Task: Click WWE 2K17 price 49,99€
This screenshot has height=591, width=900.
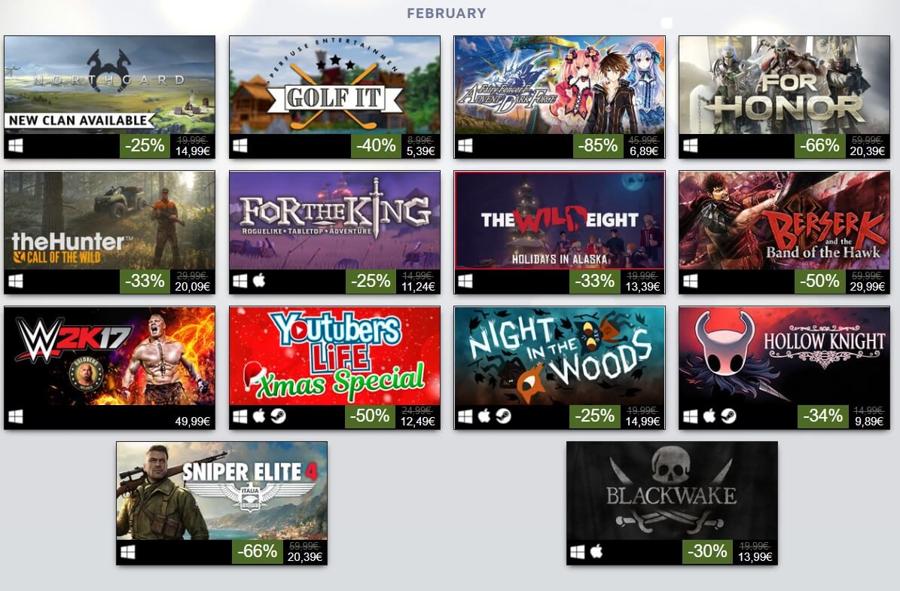Action: (192, 421)
